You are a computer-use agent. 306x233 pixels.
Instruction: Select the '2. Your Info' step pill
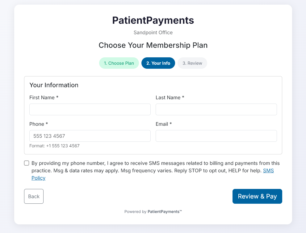[158, 63]
